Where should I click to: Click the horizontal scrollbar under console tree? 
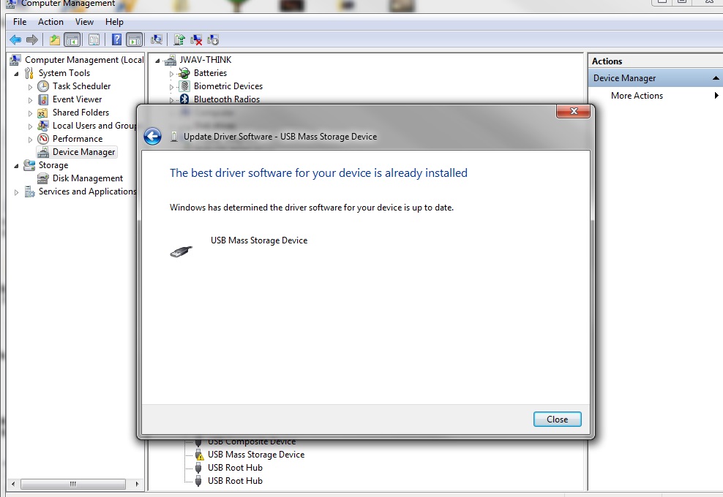(x=73, y=484)
